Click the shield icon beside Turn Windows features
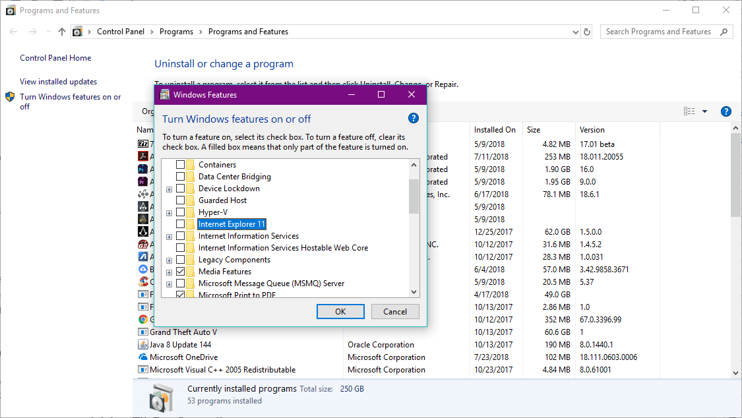742x418 pixels. tap(10, 97)
